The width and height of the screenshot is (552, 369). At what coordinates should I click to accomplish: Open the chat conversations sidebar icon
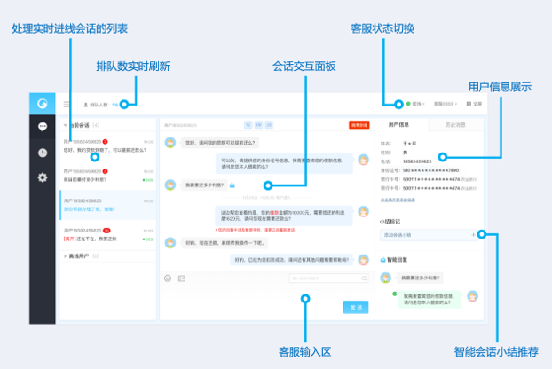(42, 128)
